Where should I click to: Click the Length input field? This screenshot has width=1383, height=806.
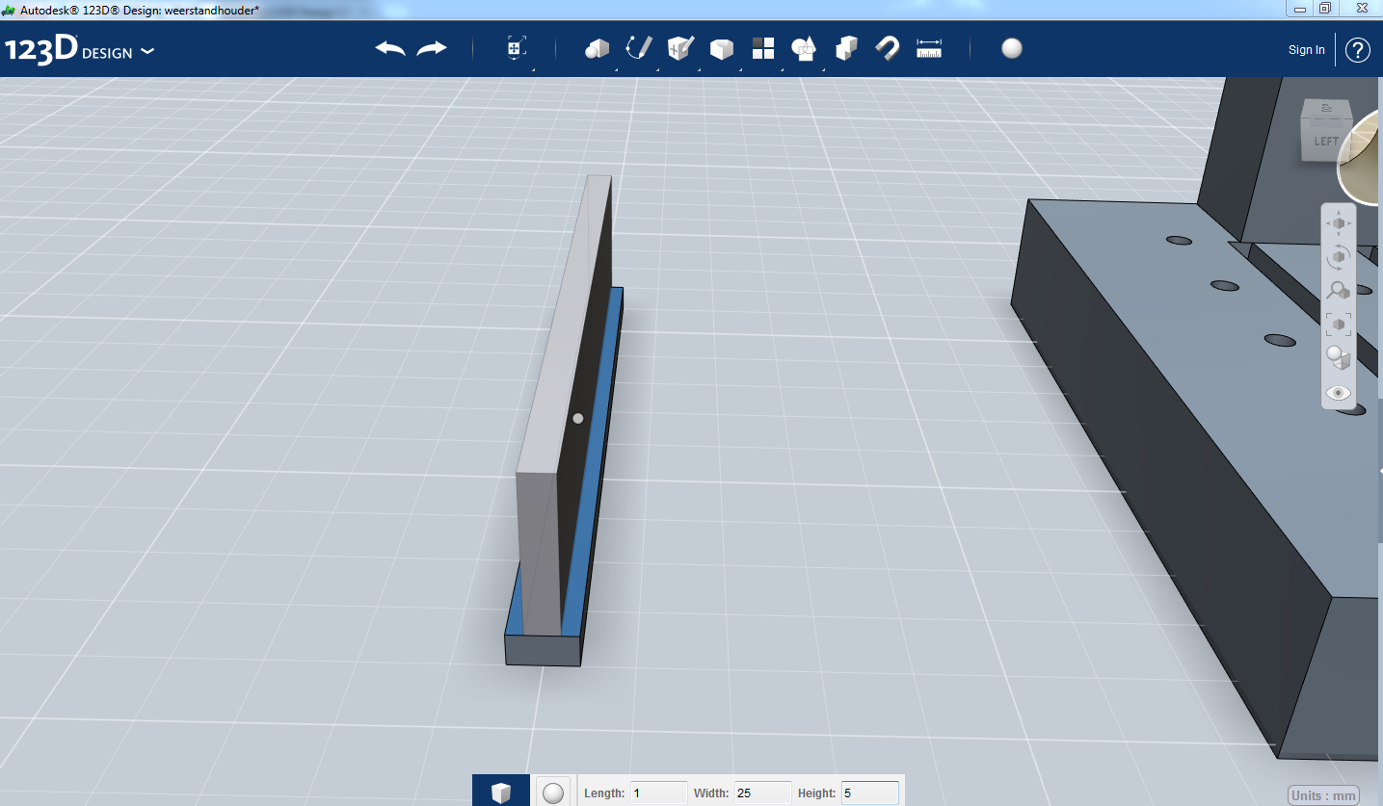(x=659, y=793)
